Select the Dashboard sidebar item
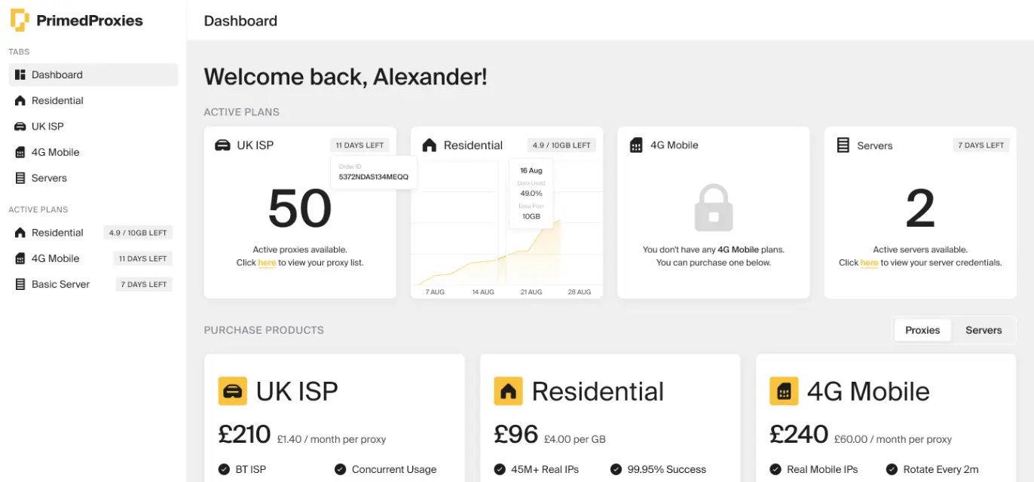The image size is (1034, 482). pyautogui.click(x=57, y=75)
